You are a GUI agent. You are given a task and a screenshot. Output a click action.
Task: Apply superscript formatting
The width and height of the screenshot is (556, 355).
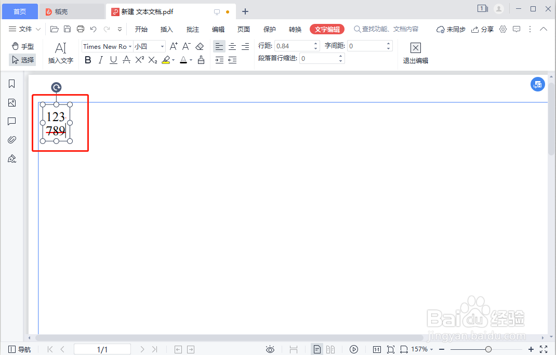139,59
